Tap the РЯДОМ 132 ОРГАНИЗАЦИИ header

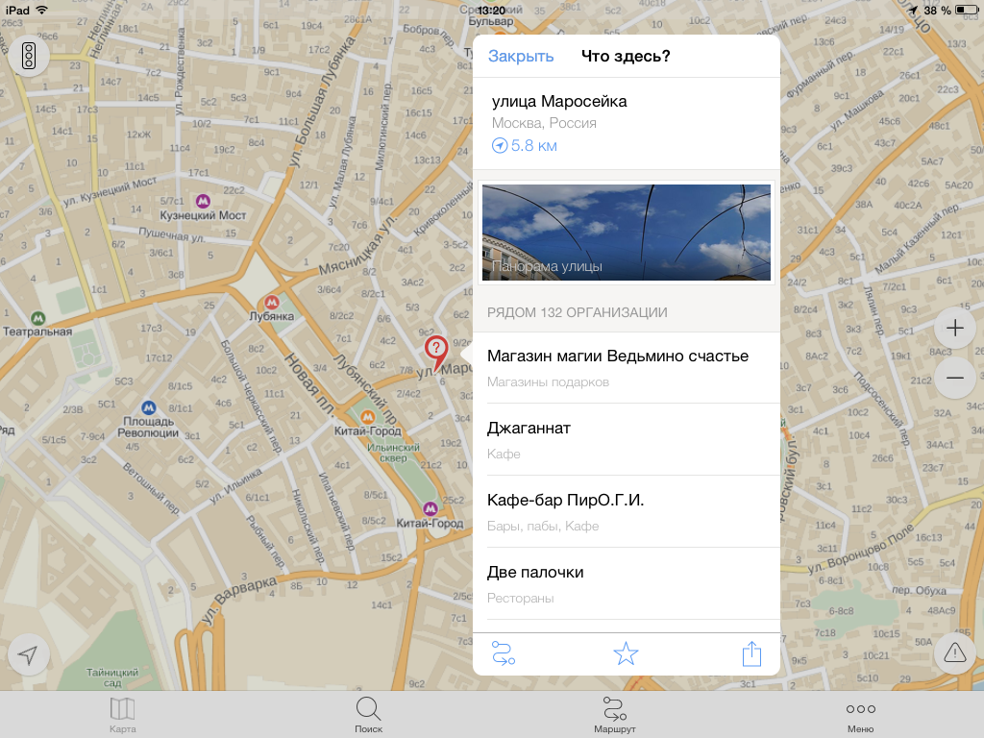(x=578, y=312)
